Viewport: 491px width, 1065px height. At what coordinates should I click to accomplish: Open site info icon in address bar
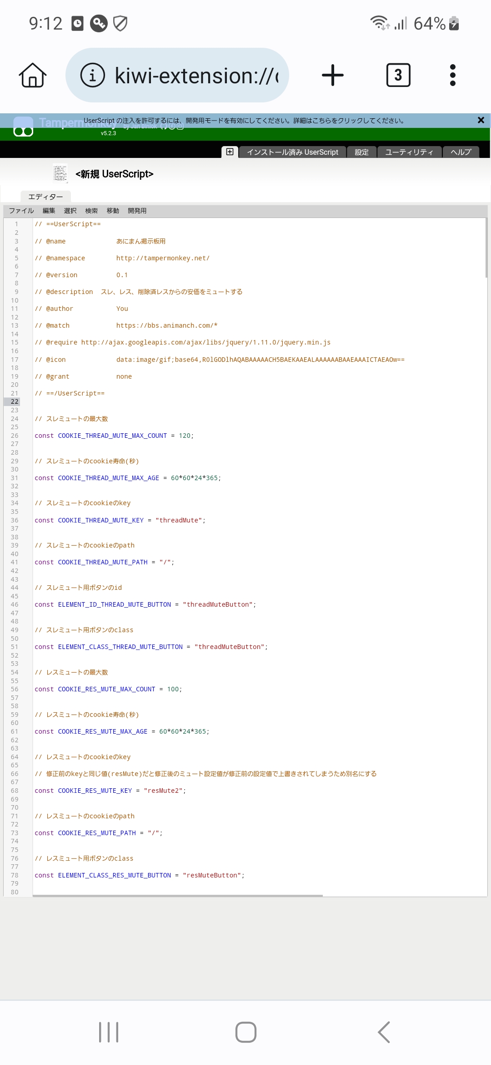(x=92, y=76)
